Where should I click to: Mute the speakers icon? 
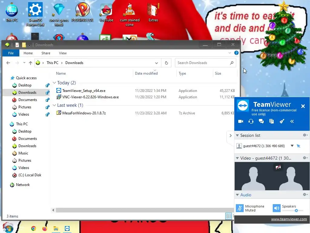click(x=277, y=208)
